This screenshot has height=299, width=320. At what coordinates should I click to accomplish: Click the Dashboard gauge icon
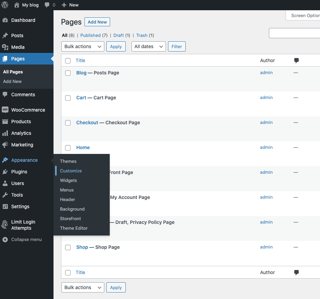pyautogui.click(x=5, y=20)
